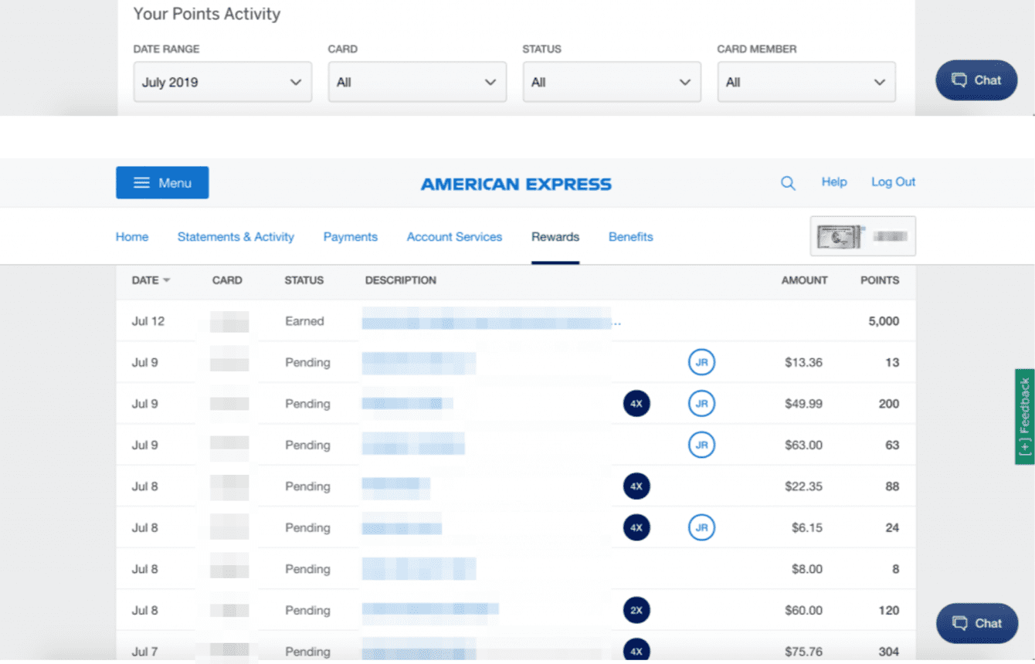Image resolution: width=1035 pixels, height=664 pixels.
Task: Click the Help link
Action: 834,182
